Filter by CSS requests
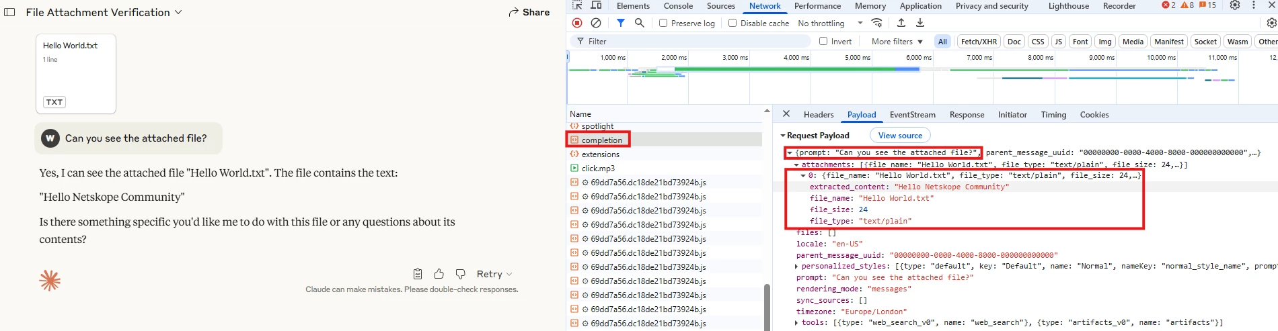The image size is (1278, 331). click(1038, 42)
